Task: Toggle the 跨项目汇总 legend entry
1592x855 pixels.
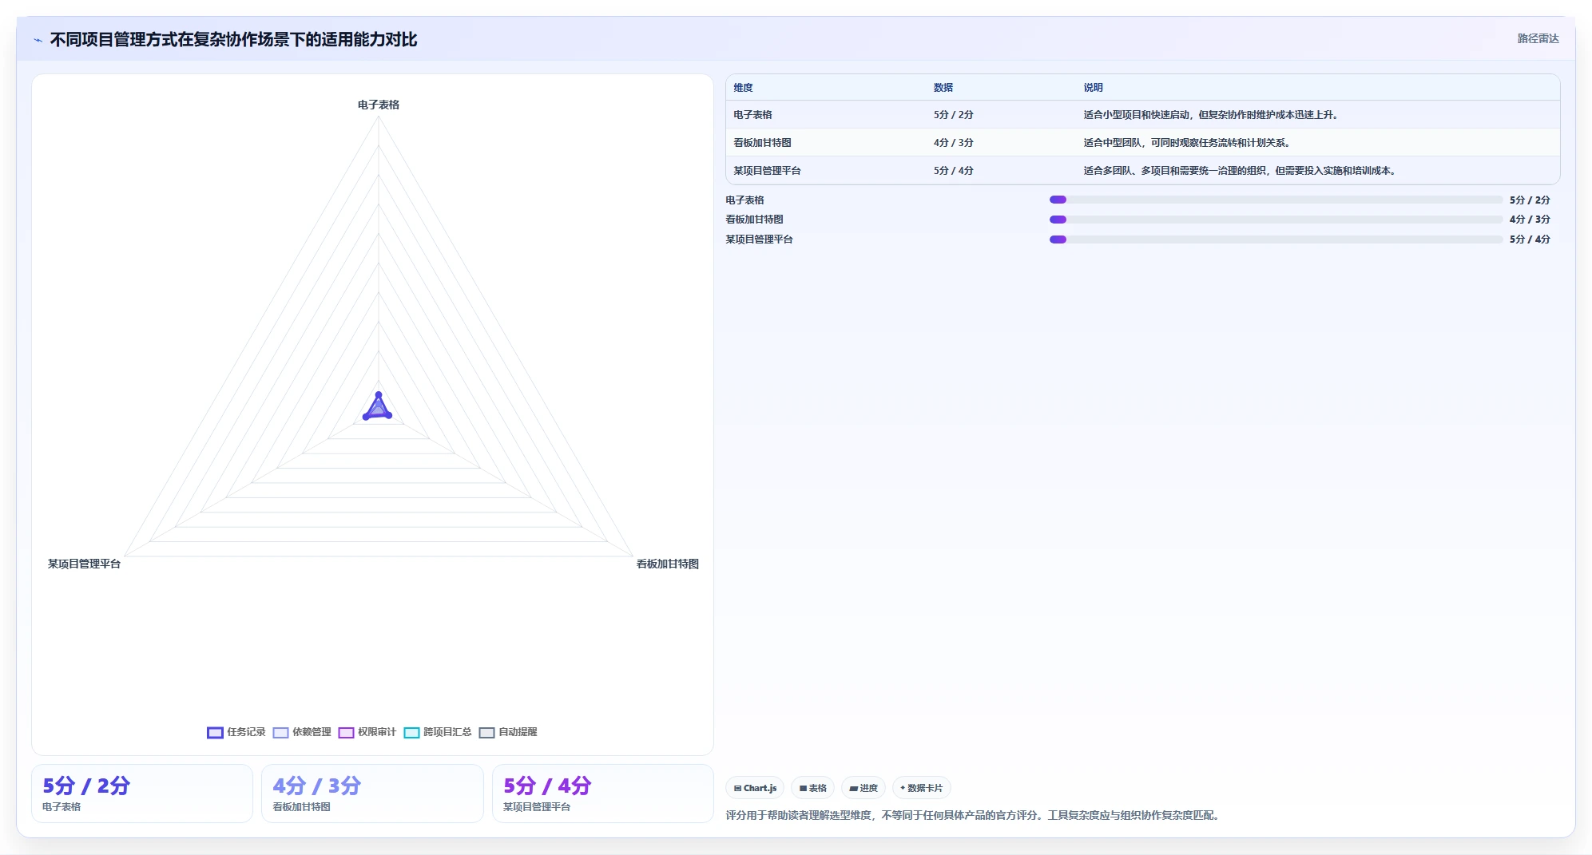Action: pos(438,732)
